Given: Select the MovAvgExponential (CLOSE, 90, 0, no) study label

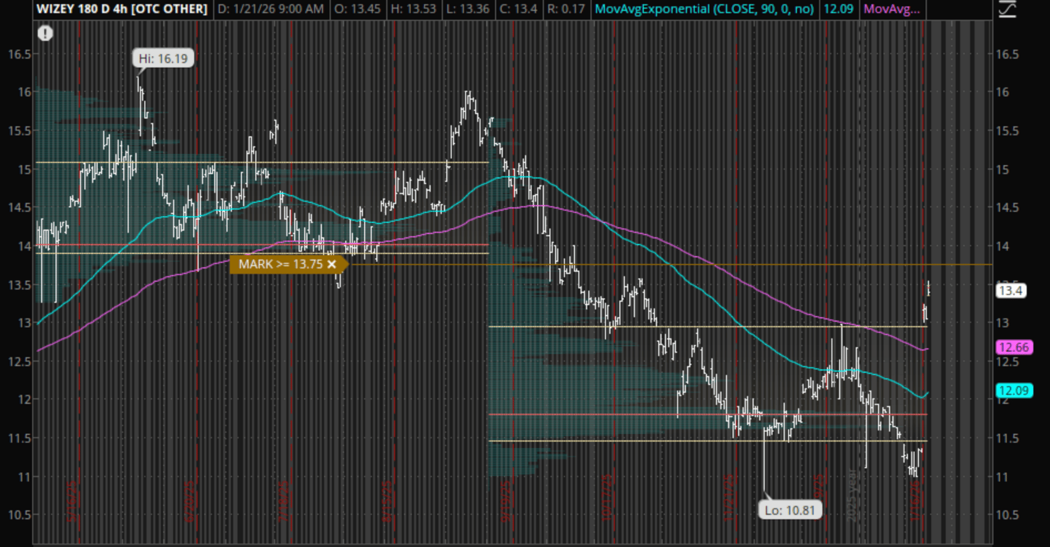Looking at the screenshot, I should [704, 9].
